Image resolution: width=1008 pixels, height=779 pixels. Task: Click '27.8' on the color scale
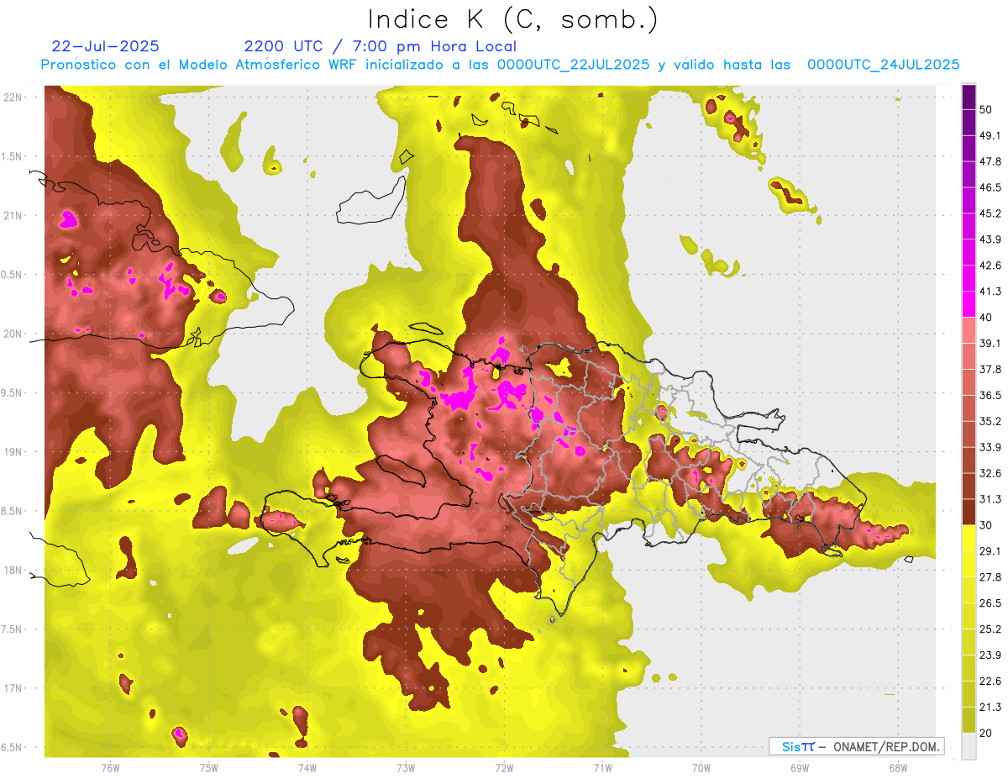990,577
